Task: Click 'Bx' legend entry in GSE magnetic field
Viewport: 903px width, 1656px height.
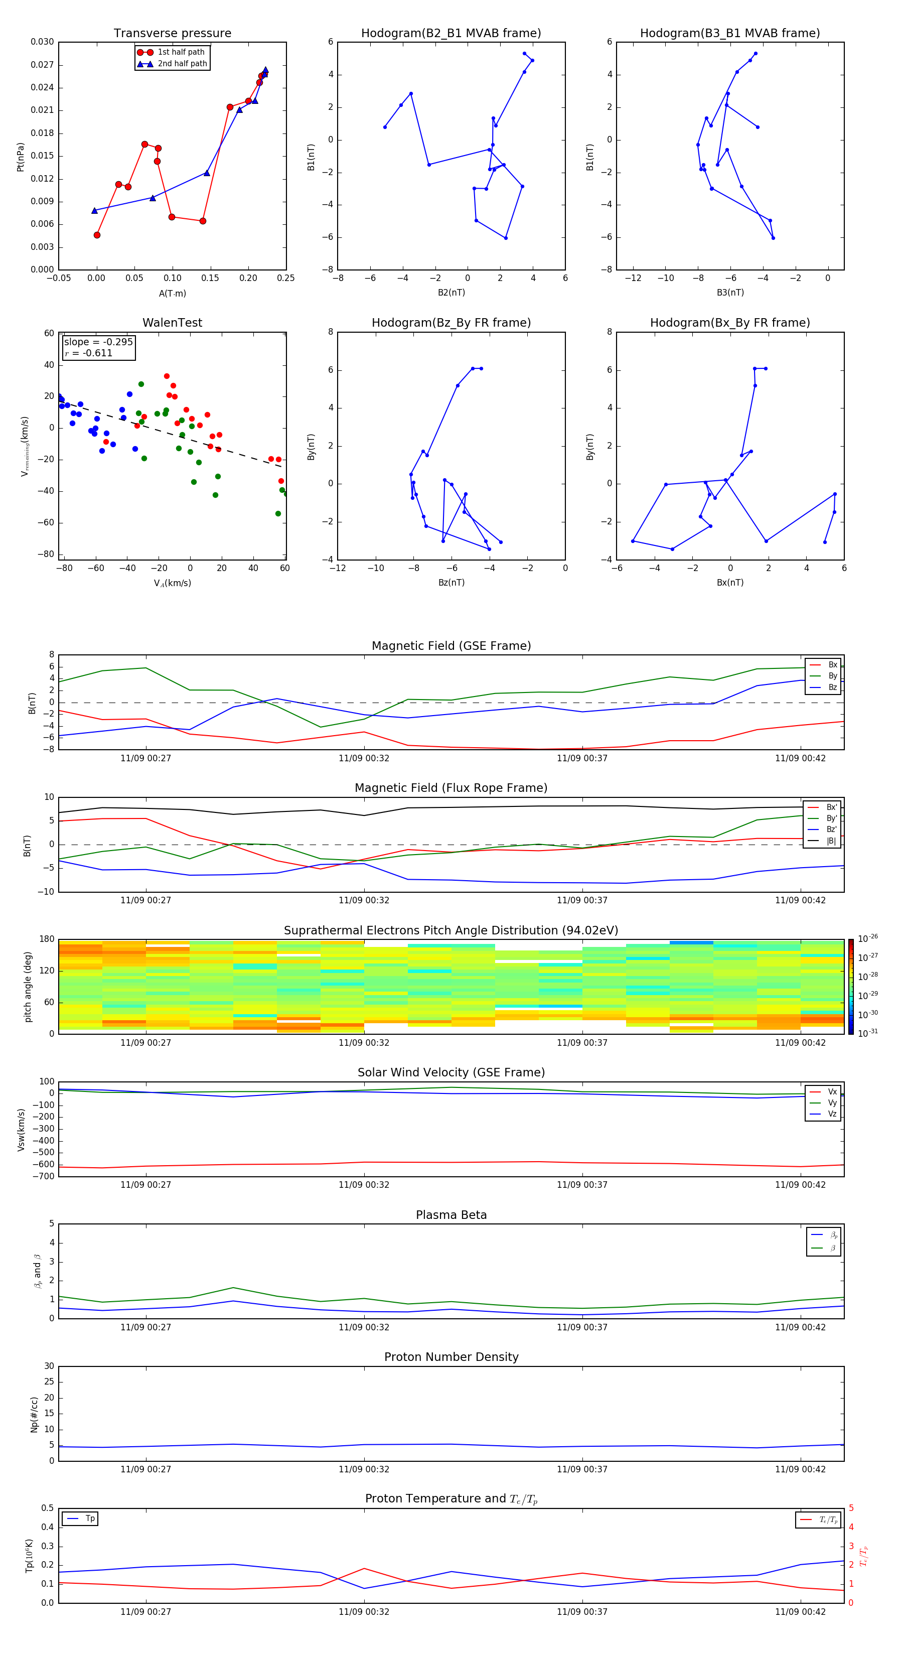Action: (x=824, y=665)
